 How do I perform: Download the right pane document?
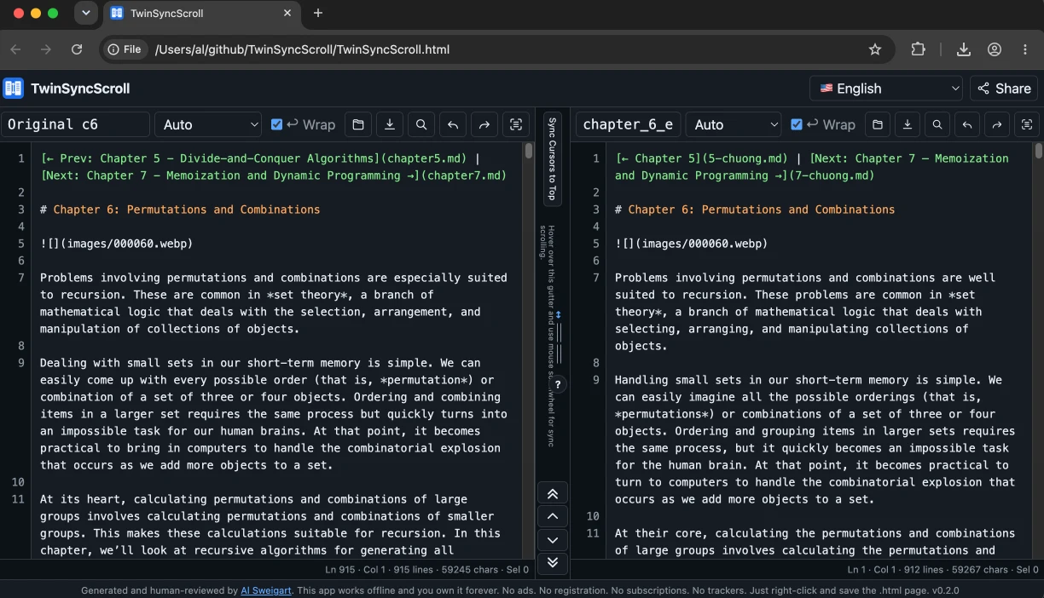[908, 124]
